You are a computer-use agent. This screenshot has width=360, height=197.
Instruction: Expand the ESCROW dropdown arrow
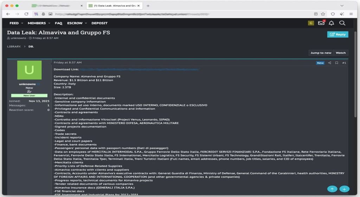(86, 23)
